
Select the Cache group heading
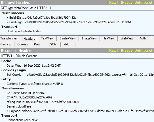(6, 61)
